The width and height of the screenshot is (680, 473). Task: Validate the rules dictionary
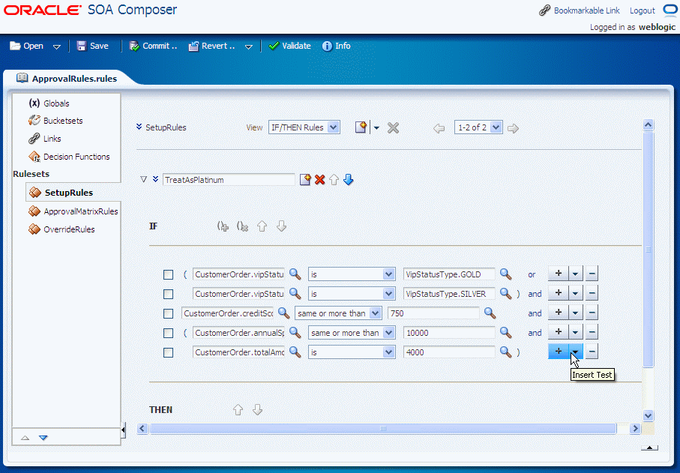(289, 46)
